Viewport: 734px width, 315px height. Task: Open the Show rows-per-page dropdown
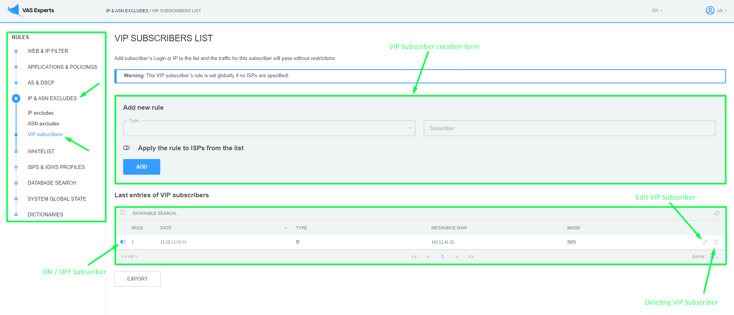click(x=714, y=257)
